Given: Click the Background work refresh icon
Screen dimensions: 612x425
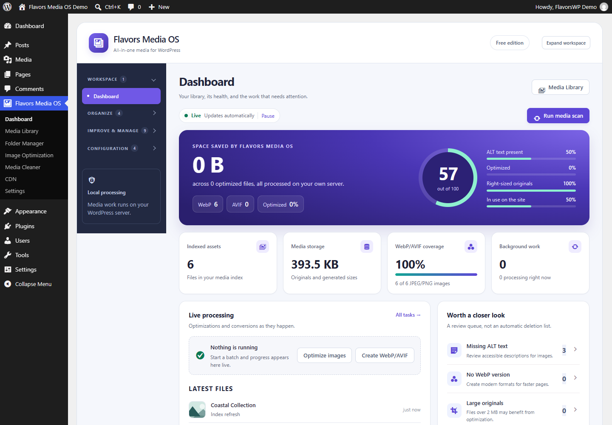Looking at the screenshot, I should coord(575,246).
